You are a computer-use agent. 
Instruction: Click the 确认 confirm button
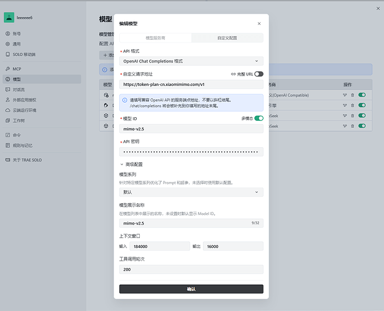(191, 289)
